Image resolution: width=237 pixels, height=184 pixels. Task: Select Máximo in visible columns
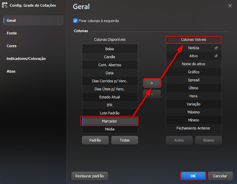(194, 112)
